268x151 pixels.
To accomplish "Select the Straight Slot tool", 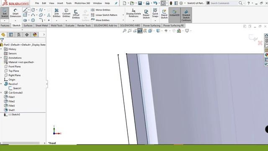I will pyautogui.click(x=25, y=20).
